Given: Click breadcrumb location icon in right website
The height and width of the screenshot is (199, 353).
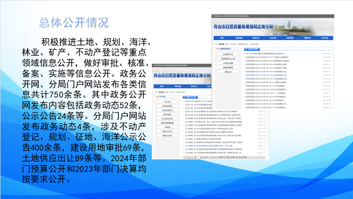Looking at the screenshot, I should 215,45.
